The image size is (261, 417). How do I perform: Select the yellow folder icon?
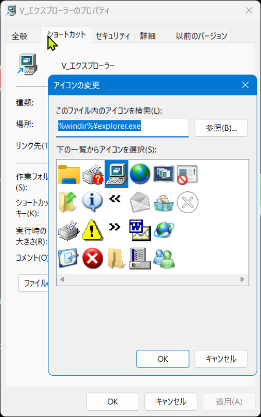pyautogui.click(x=69, y=174)
